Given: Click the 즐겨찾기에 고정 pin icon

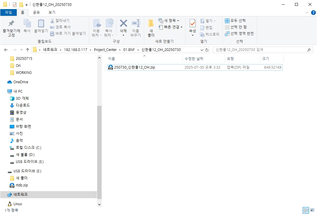Looking at the screenshot, I should 11,23.
